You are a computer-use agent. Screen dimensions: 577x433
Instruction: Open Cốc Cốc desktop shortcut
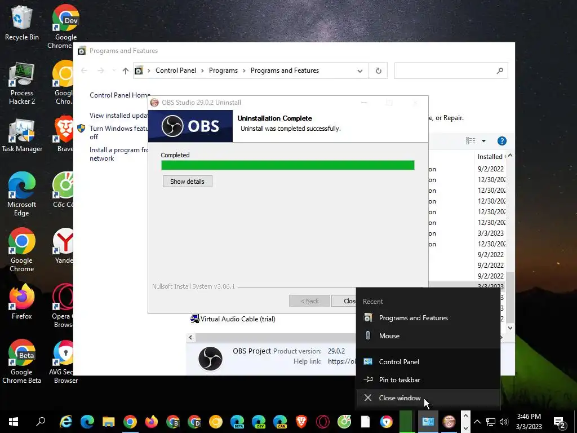tap(63, 190)
